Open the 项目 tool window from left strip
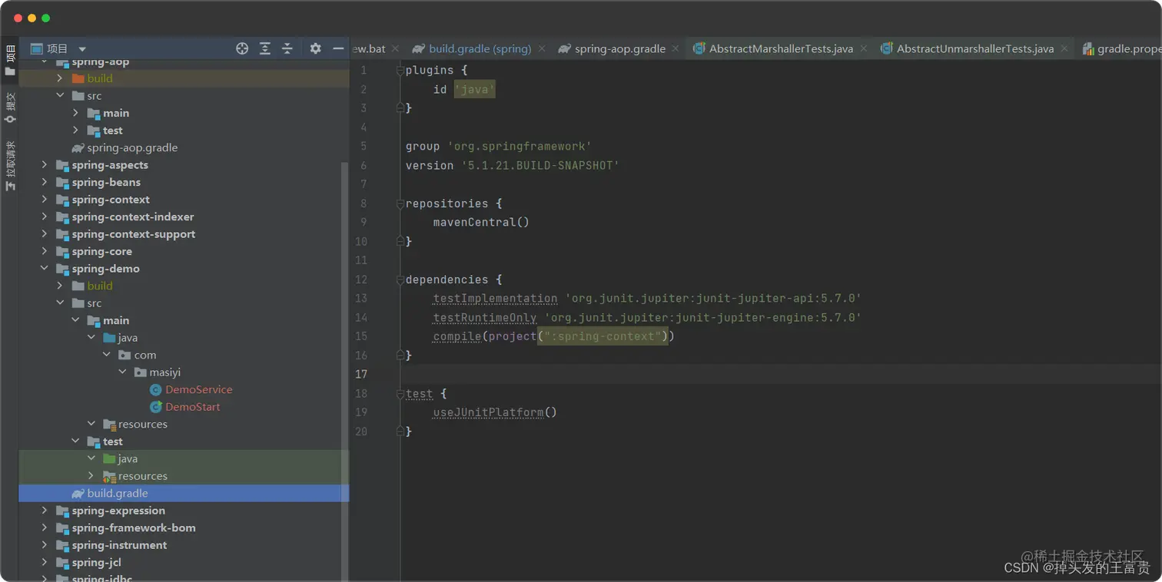This screenshot has width=1162, height=582. coord(10,60)
